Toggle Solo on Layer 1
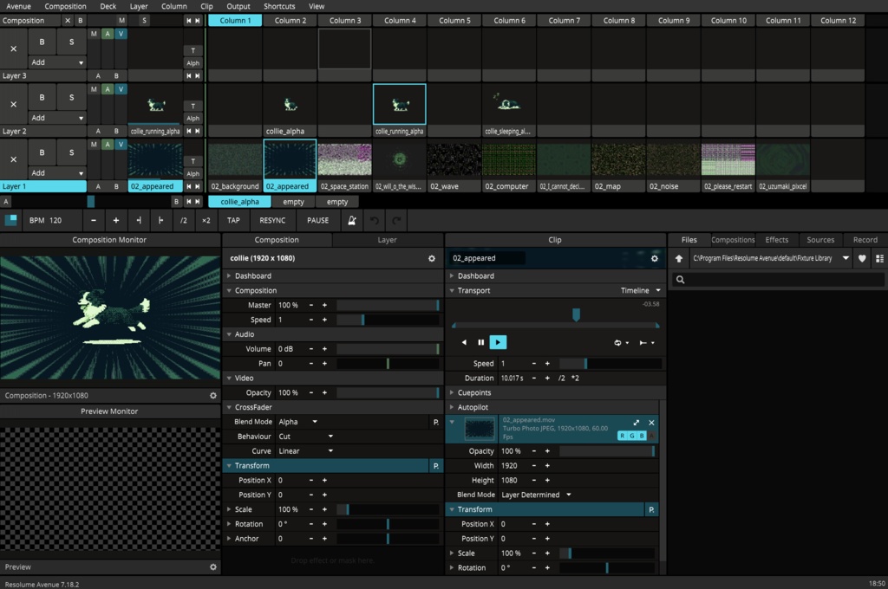 click(71, 152)
